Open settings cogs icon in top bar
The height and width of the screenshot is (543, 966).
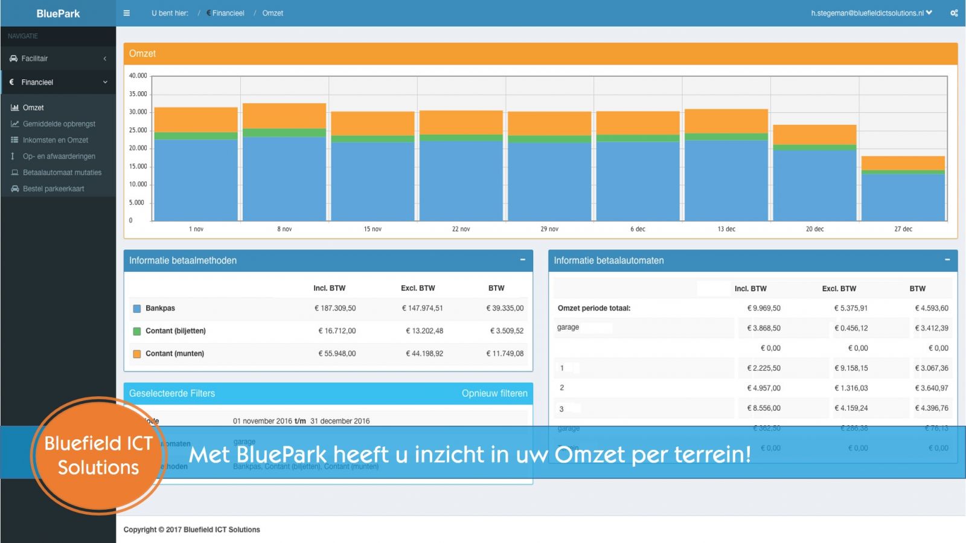coord(954,13)
